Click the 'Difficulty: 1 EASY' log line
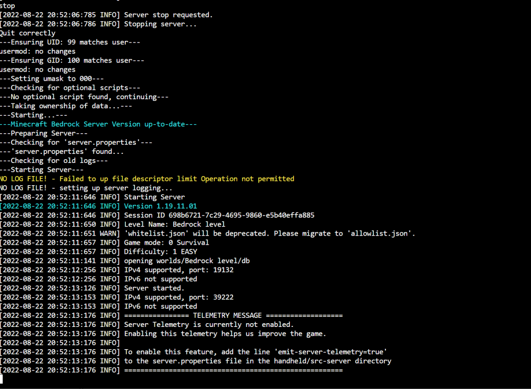Image resolution: width=531 pixels, height=389 pixels. [x=99, y=252]
